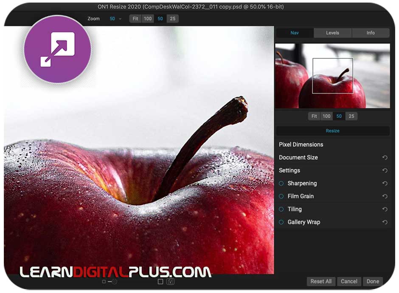Viewport: 399px width, 293px height.
Task: Set top zoom bar to 50
Action: tap(160, 19)
